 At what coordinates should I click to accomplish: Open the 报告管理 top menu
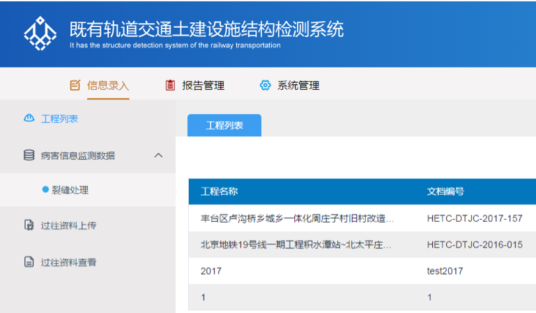point(203,86)
